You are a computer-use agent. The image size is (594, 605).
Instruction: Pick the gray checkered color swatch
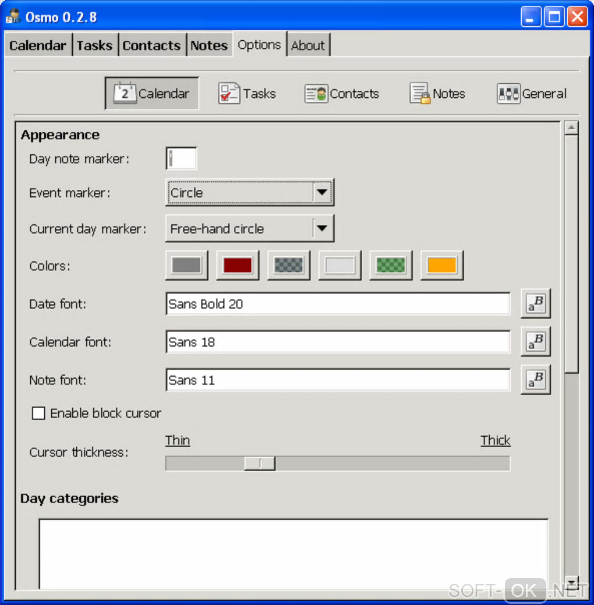288,265
